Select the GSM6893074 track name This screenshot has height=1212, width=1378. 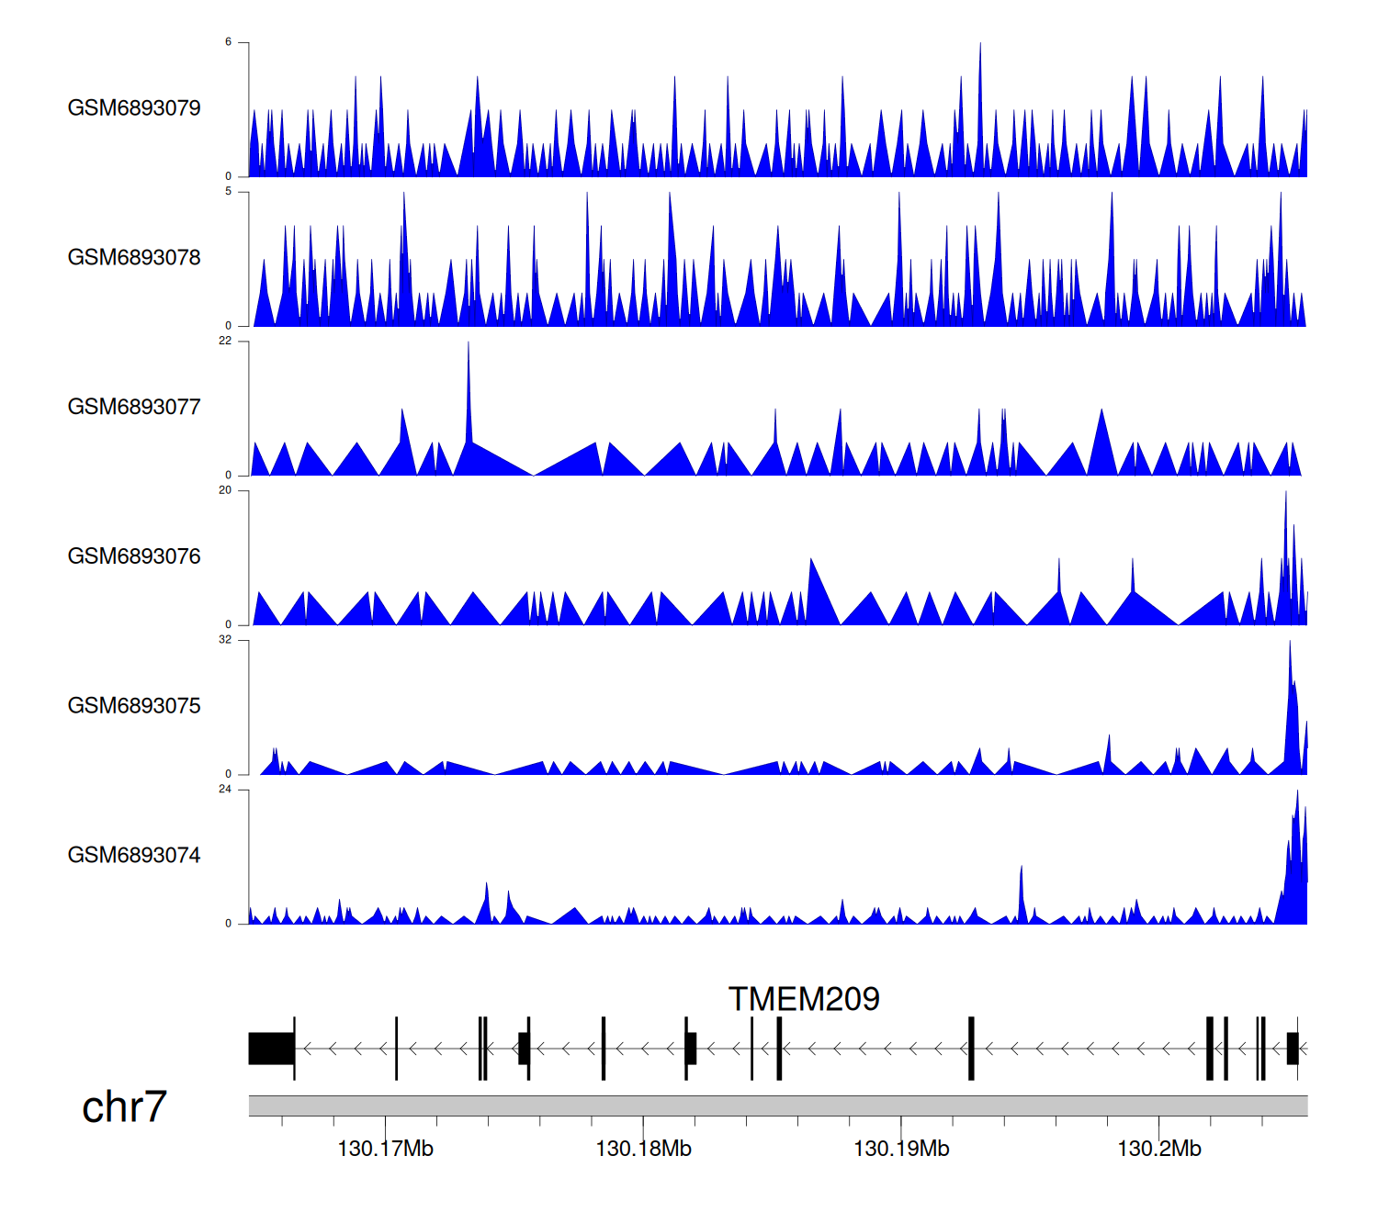134,856
